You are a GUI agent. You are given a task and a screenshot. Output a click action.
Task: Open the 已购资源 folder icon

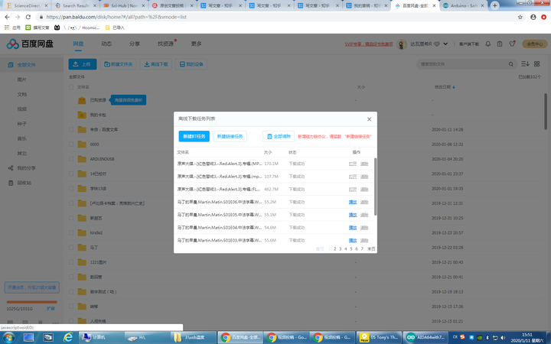point(82,100)
